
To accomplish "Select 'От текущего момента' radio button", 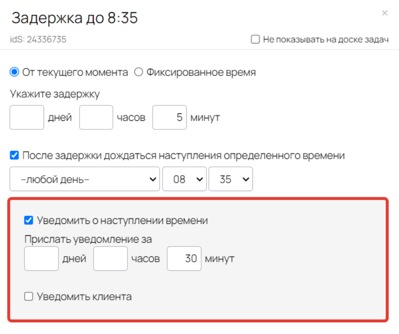I will tap(14, 72).
